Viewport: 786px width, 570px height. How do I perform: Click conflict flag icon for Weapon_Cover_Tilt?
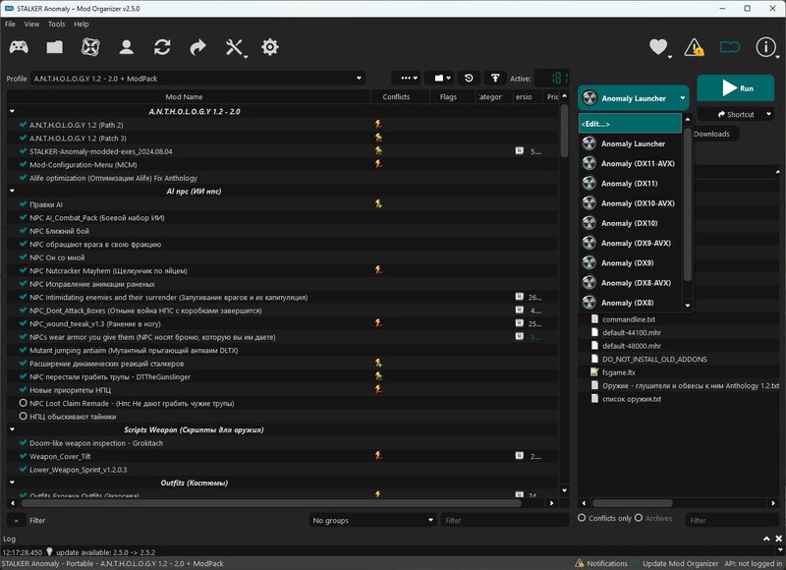(x=378, y=455)
